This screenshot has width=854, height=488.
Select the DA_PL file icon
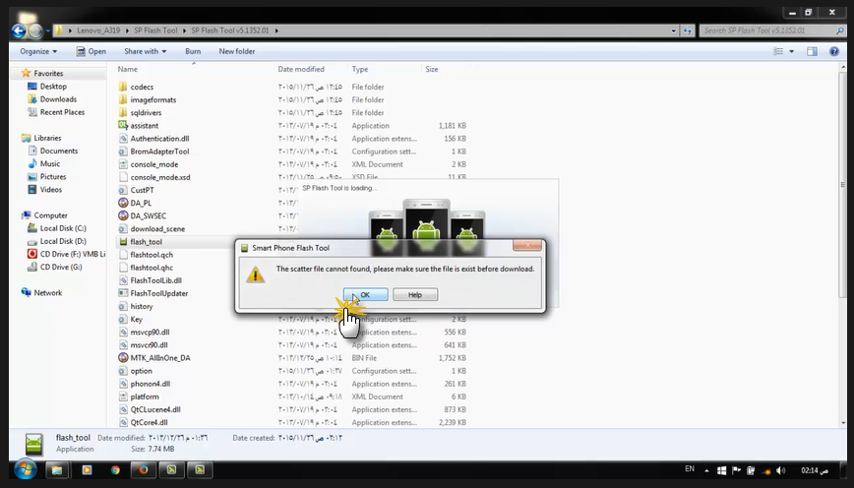click(x=123, y=203)
